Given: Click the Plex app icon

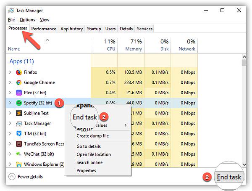Looking at the screenshot, I should pos(19,93).
